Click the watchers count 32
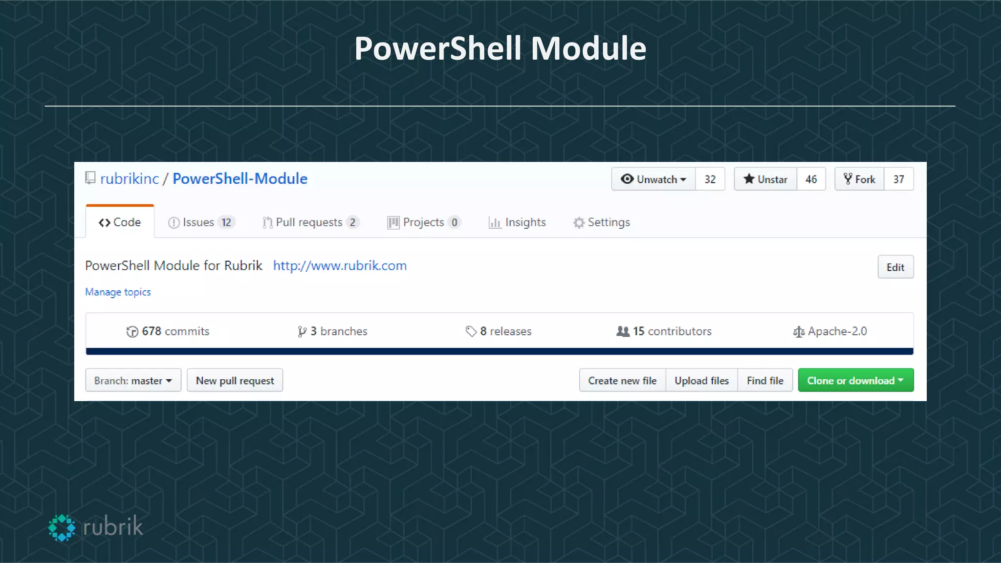1001x563 pixels. pyautogui.click(x=710, y=179)
